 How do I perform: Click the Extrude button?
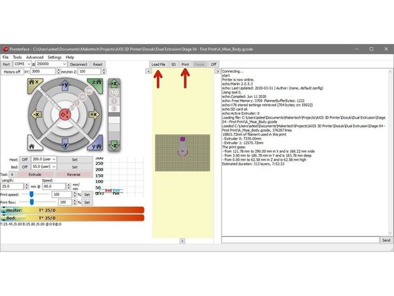point(35,175)
